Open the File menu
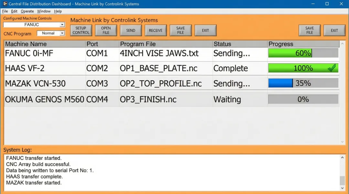Screen dimensions: 349x194 click(x=5, y=11)
